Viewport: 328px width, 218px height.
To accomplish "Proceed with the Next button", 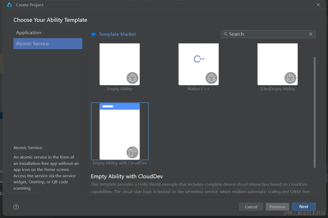I will pos(304,207).
